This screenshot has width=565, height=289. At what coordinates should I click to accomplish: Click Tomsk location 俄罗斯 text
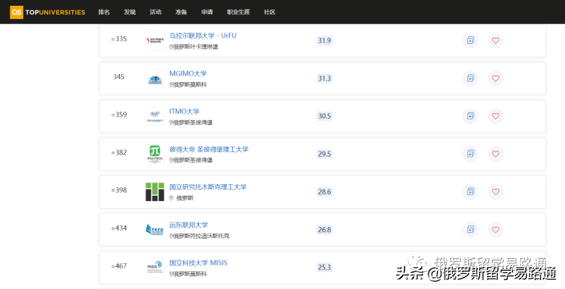coord(185,198)
